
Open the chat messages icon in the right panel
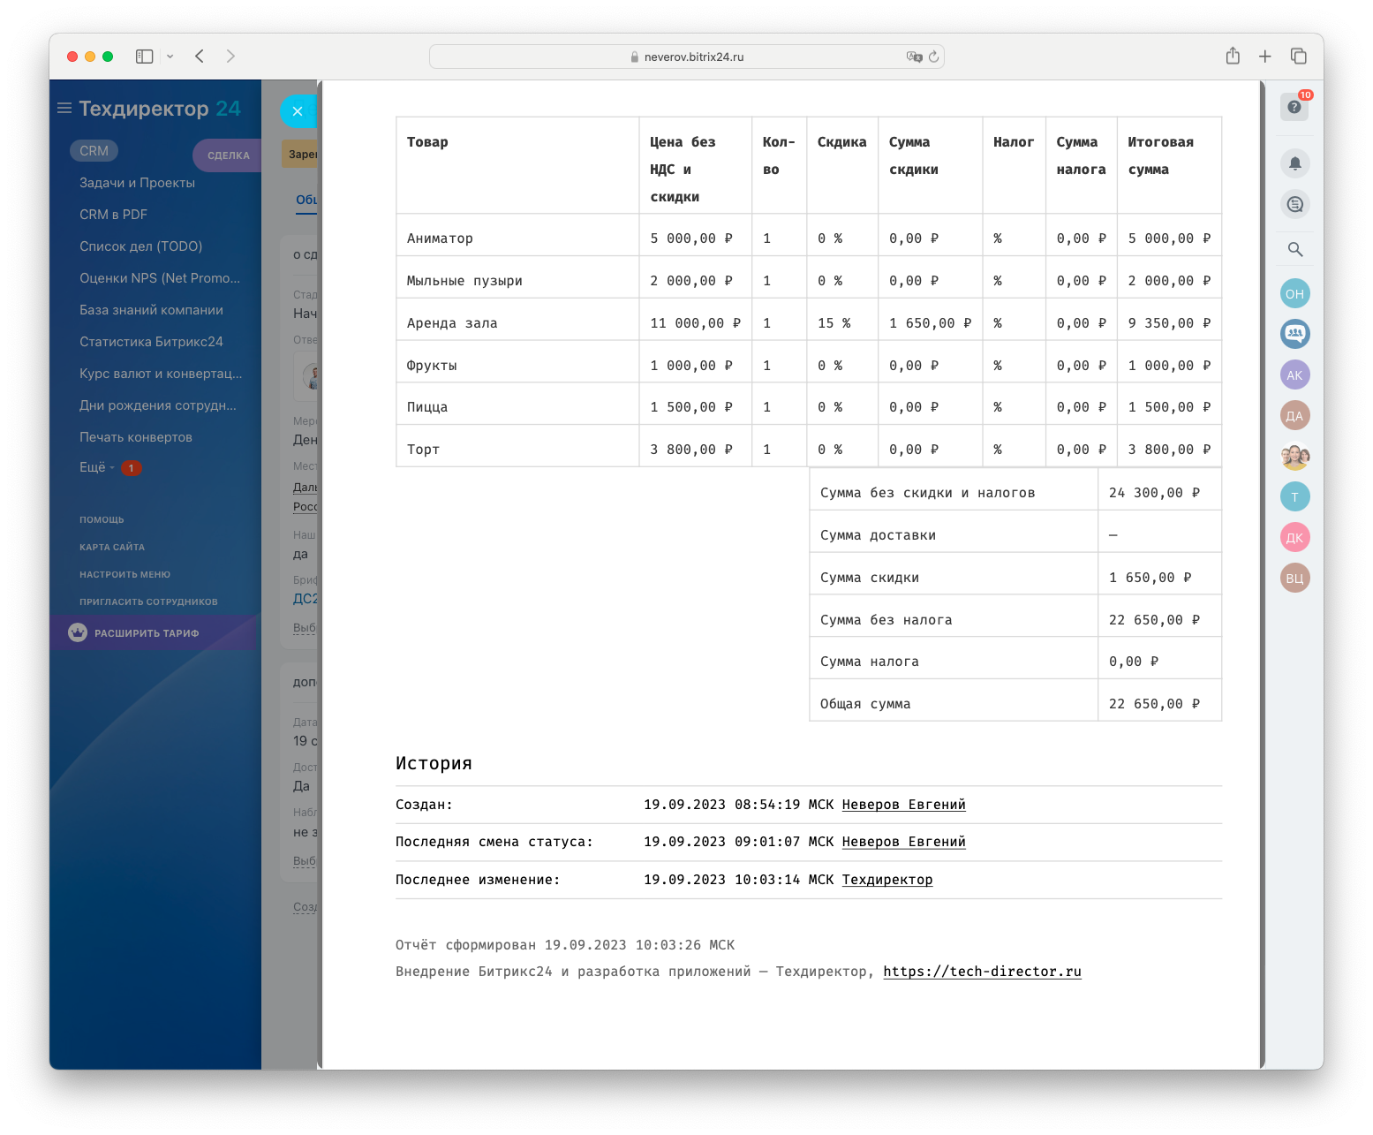point(1294,205)
